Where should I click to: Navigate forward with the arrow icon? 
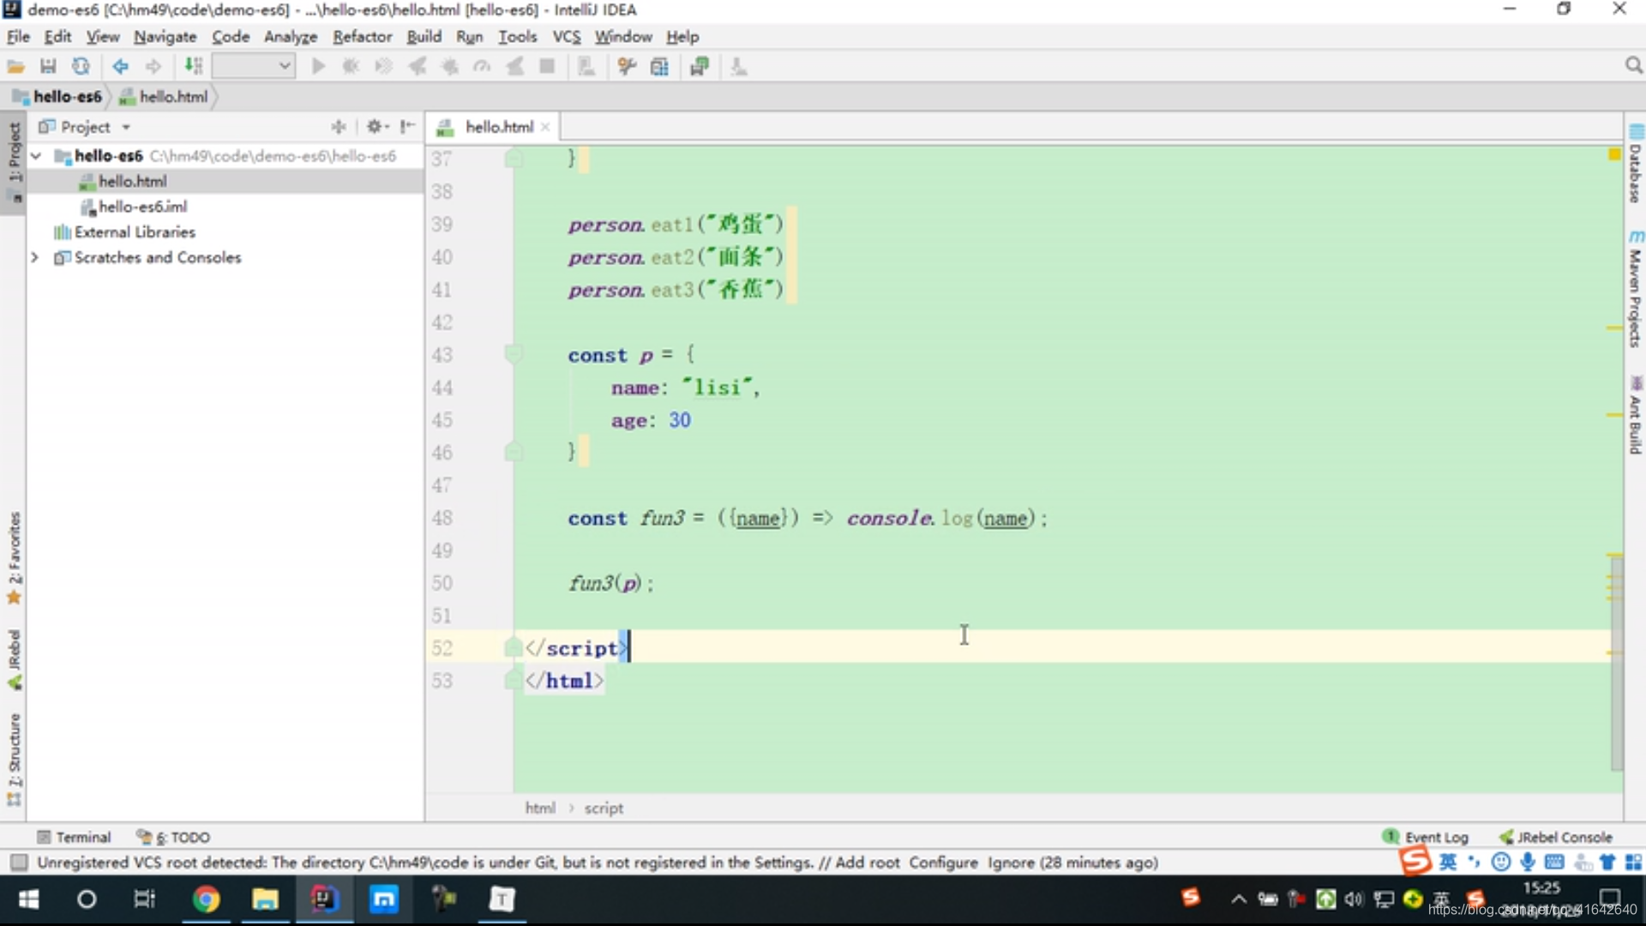[153, 67]
